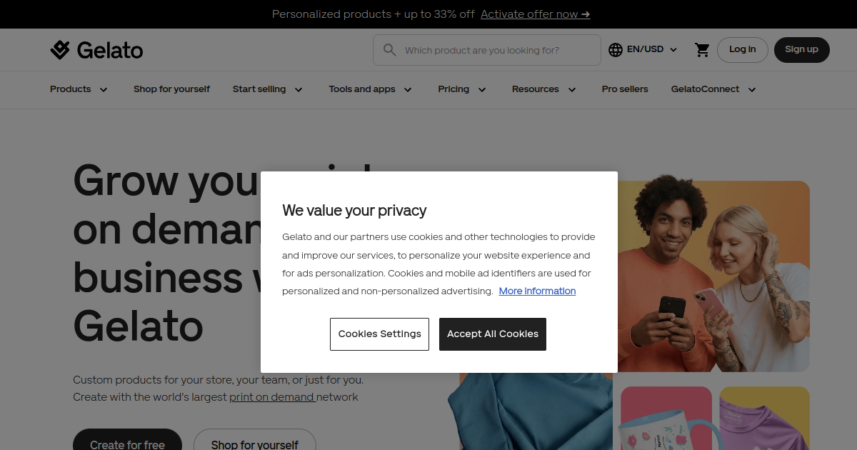Click the Log in button
Image resolution: width=857 pixels, height=450 pixels.
point(743,50)
